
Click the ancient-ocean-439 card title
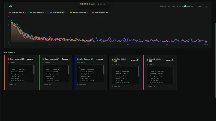tap(120, 60)
